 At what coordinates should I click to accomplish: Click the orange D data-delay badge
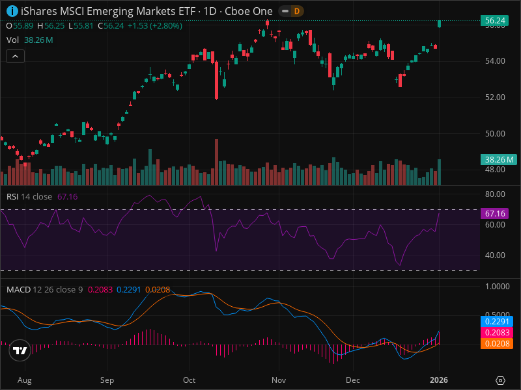pos(297,11)
